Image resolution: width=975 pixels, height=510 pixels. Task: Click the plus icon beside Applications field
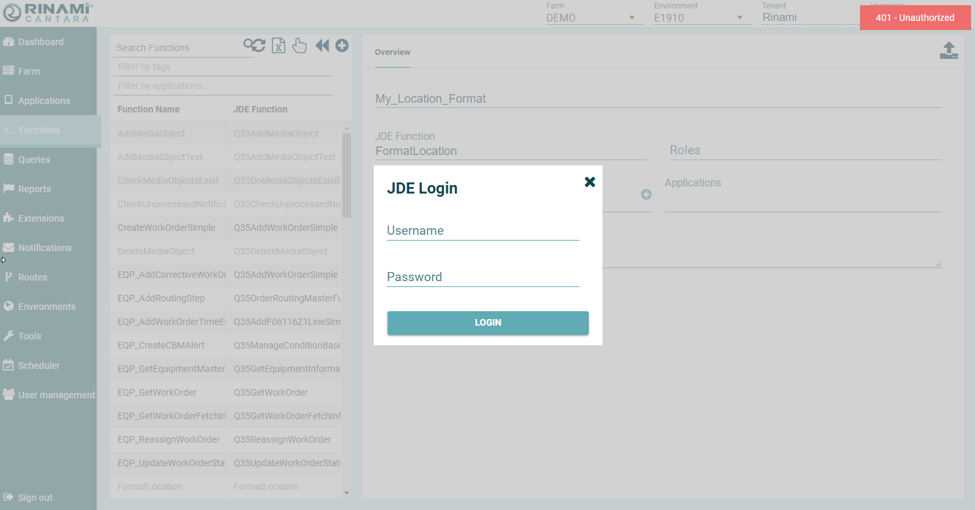pos(646,194)
